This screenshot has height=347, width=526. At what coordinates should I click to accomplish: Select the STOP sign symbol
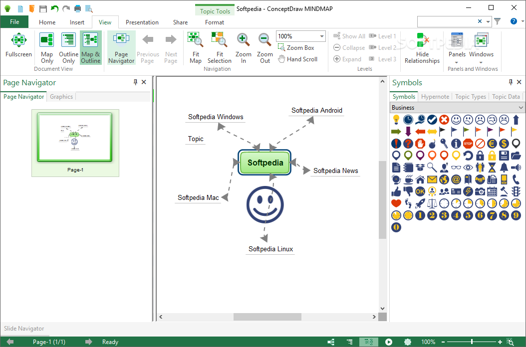coord(468,144)
